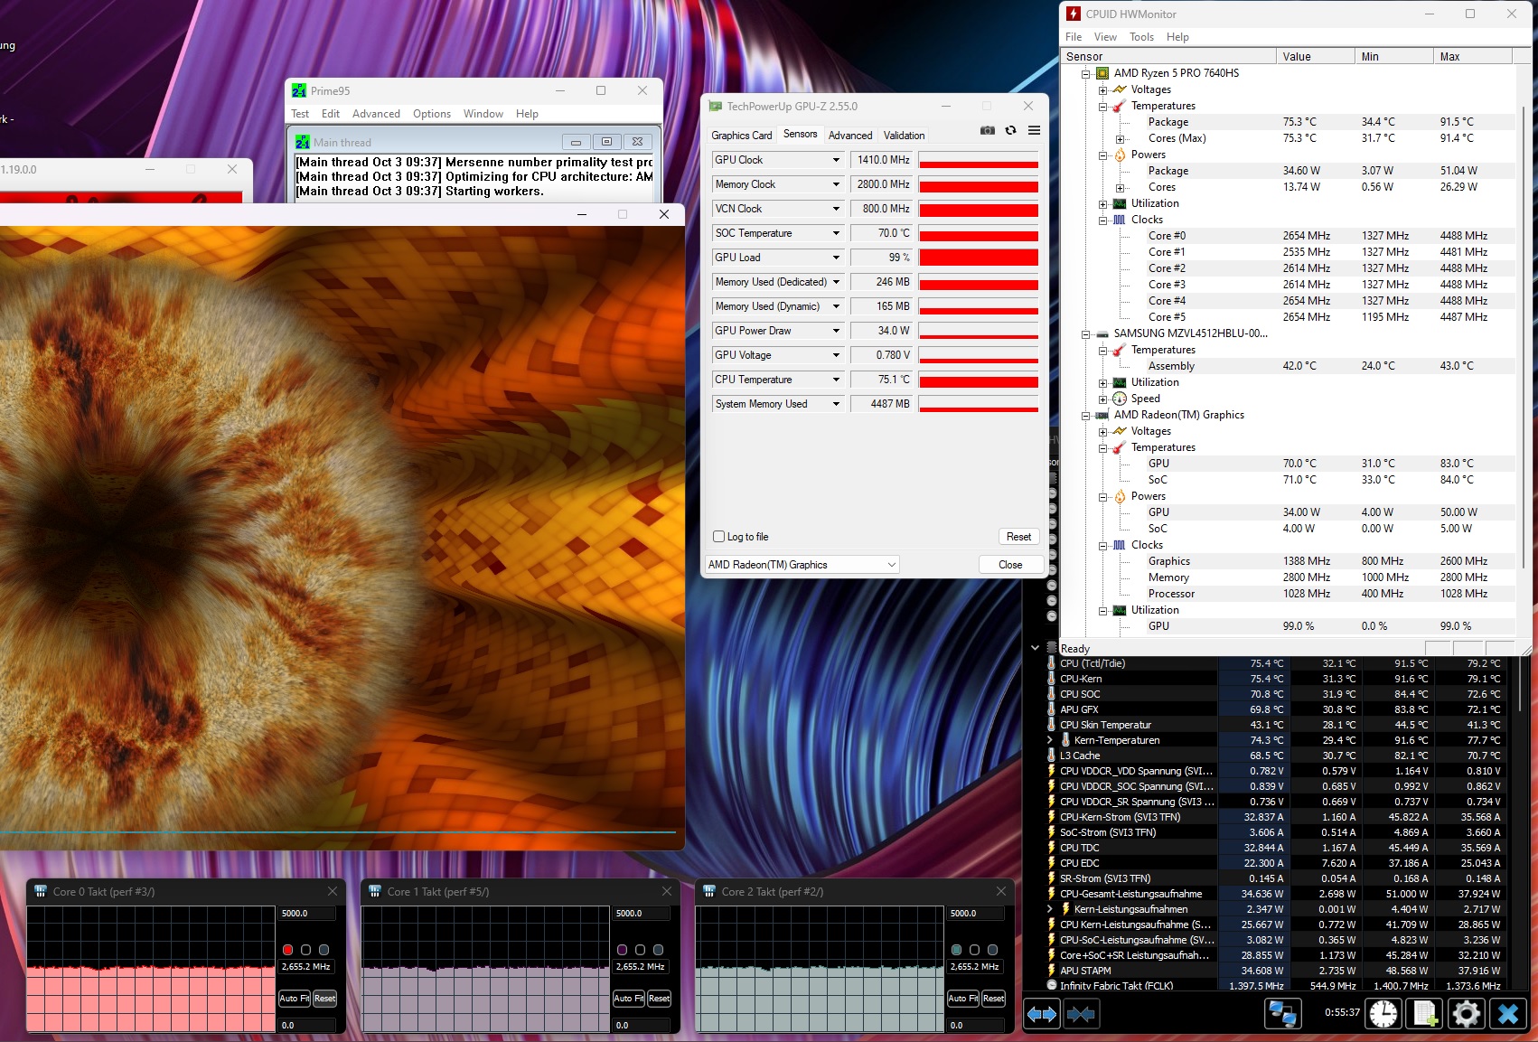Open the Tools menu in HWMonitor

coord(1141,37)
